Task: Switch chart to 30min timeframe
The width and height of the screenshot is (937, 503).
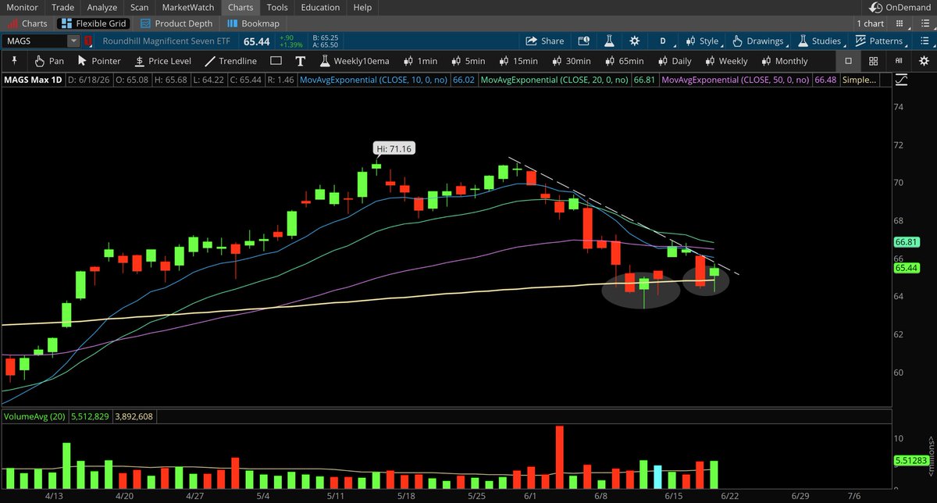Action: (571, 61)
